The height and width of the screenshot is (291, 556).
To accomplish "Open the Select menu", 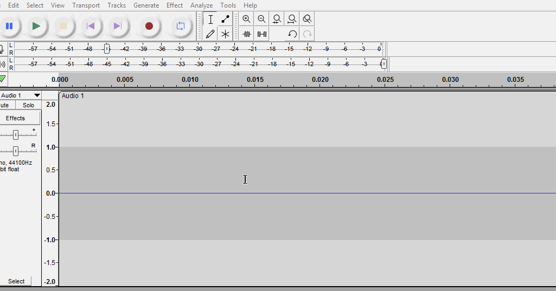I will (x=35, y=5).
